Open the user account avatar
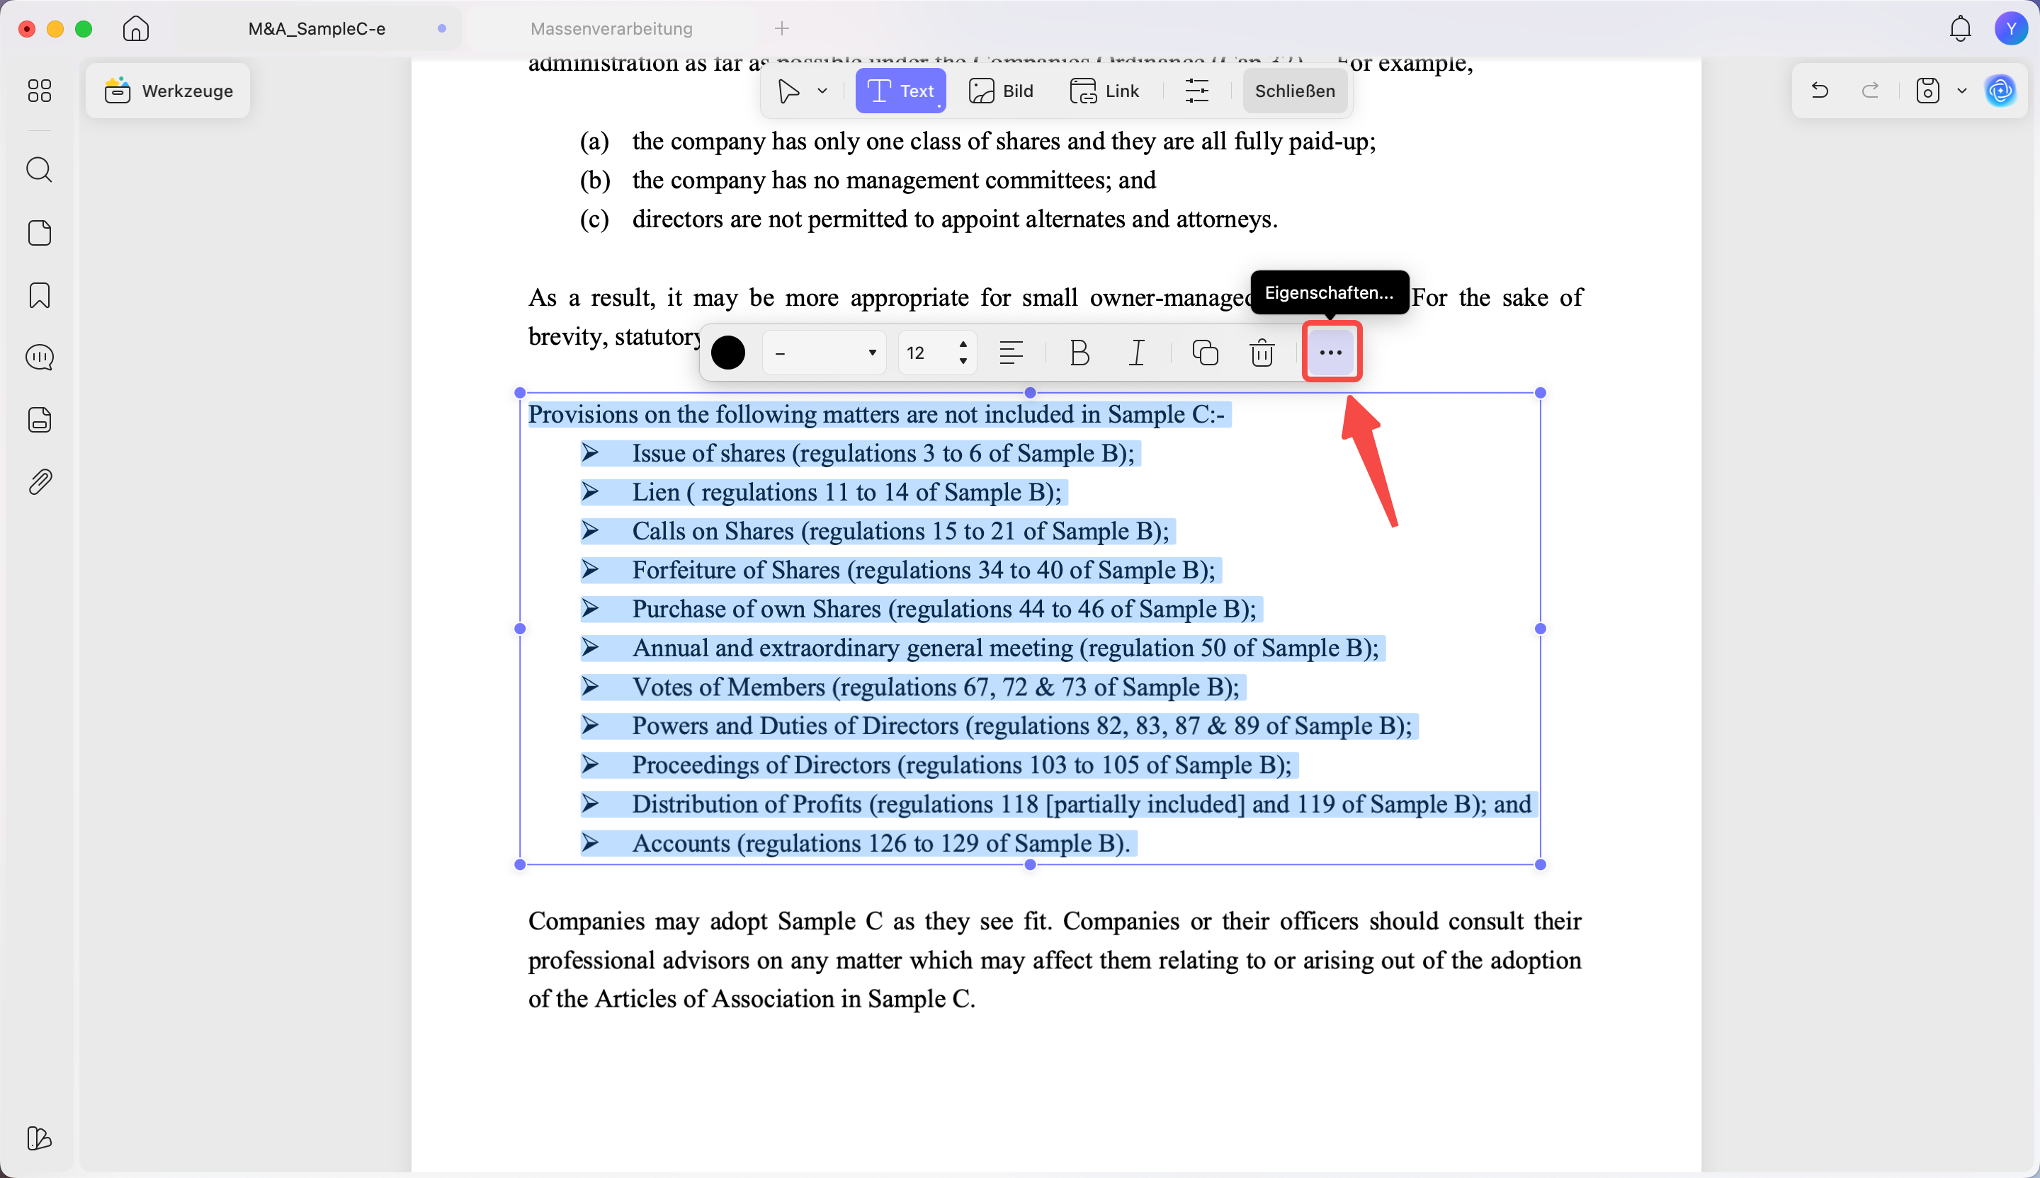This screenshot has height=1178, width=2040. 2011,29
